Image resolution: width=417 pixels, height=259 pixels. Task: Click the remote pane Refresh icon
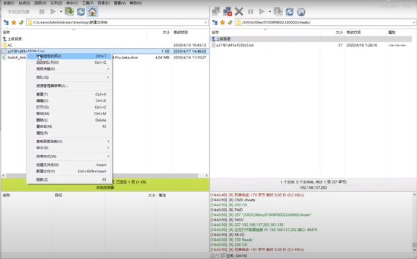click(289, 12)
